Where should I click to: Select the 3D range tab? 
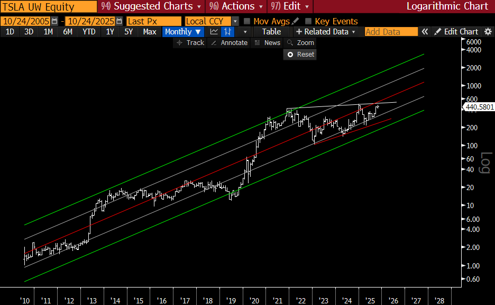click(x=29, y=32)
